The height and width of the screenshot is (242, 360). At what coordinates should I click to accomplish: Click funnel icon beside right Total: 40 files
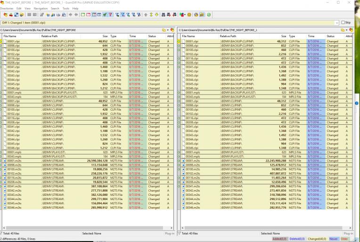coord(180,233)
